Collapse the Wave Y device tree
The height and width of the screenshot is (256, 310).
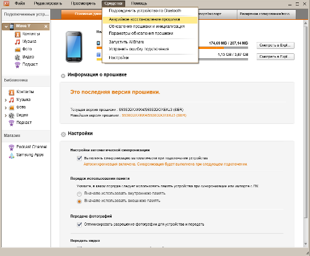pyautogui.click(x=6, y=27)
